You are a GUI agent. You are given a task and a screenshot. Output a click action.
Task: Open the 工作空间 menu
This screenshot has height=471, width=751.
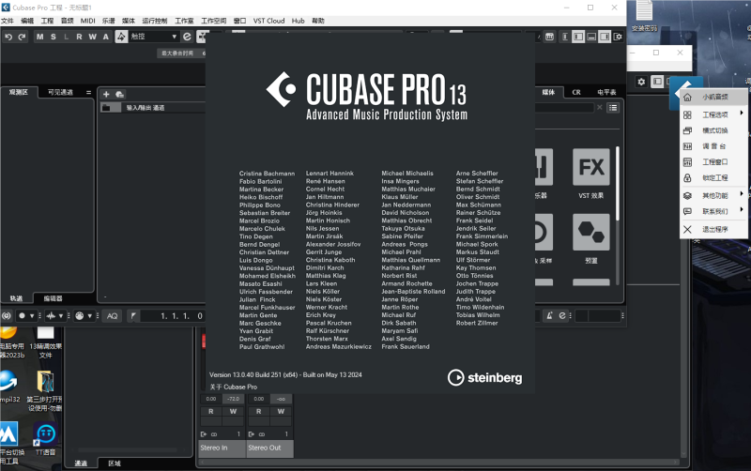coord(214,21)
